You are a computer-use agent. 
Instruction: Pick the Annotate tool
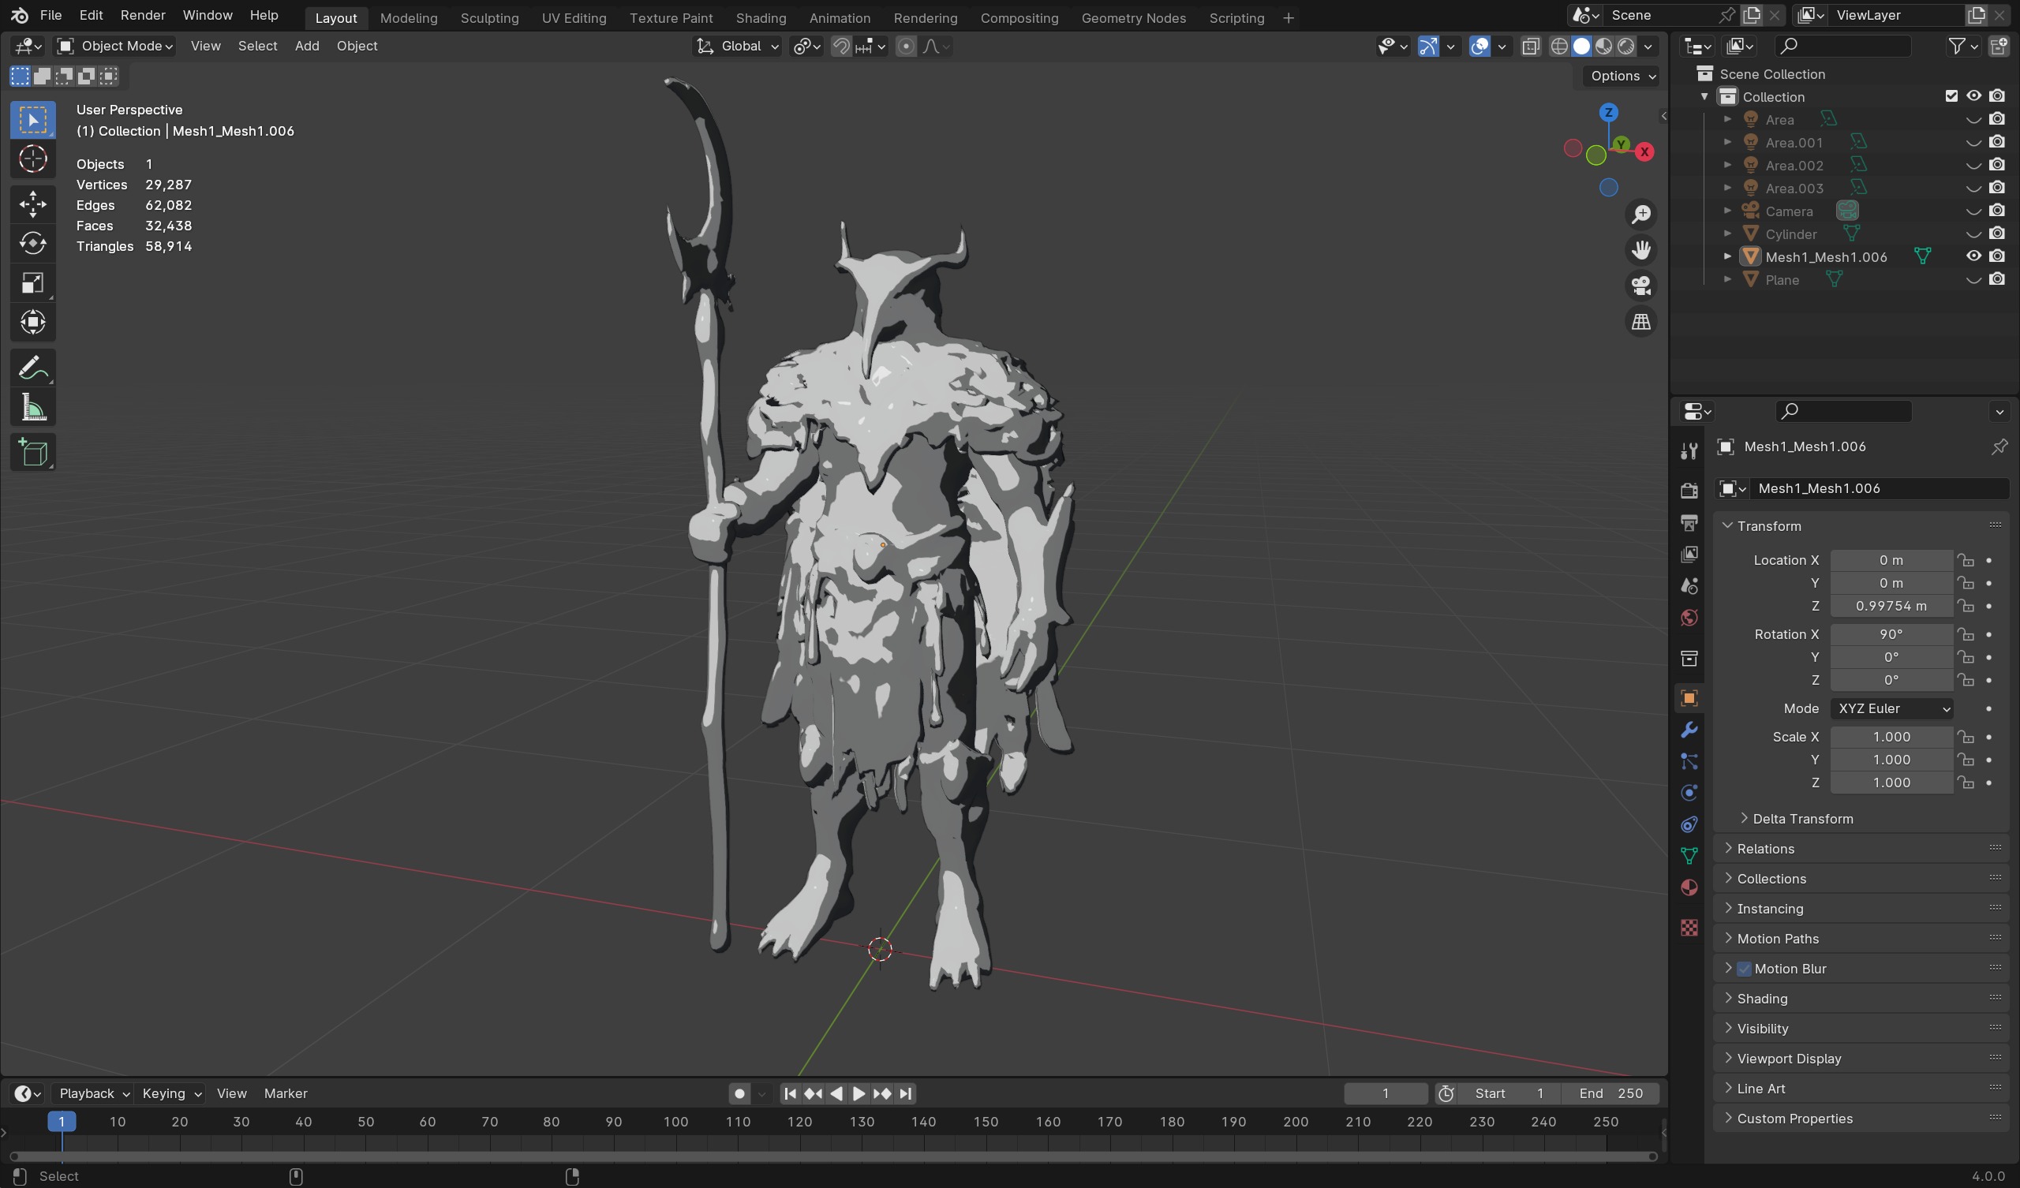click(33, 368)
